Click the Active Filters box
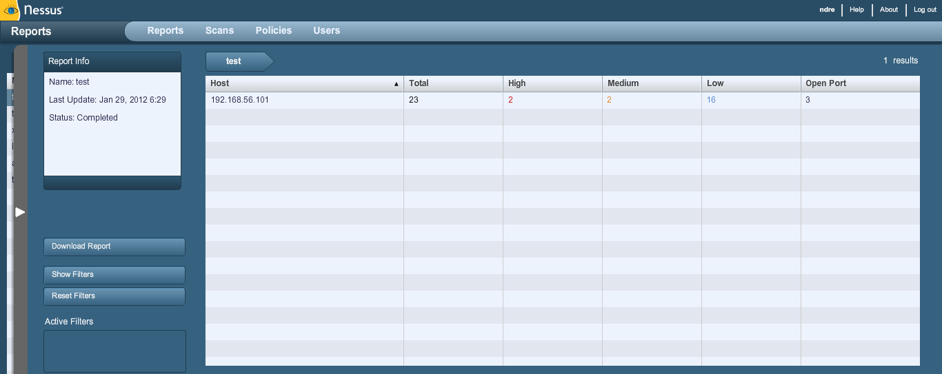 point(114,351)
